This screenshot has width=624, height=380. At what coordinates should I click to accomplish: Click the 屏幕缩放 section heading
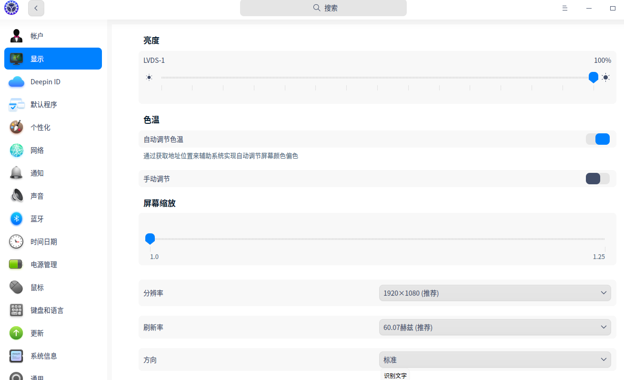(160, 203)
